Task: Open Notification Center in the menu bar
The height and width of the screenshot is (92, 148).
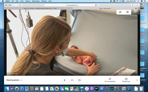Action: [x=145, y=1]
